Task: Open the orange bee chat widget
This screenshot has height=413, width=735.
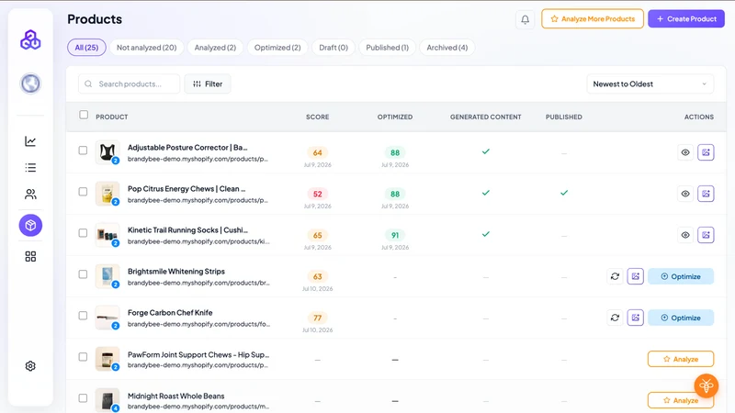Action: tap(706, 385)
